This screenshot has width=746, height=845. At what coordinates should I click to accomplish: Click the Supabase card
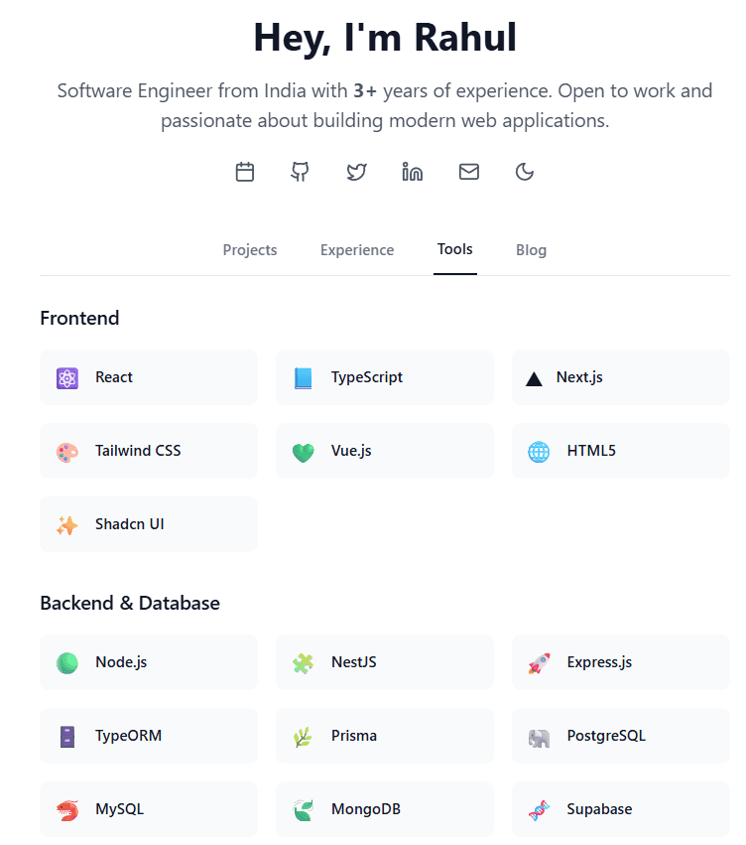pyautogui.click(x=620, y=809)
